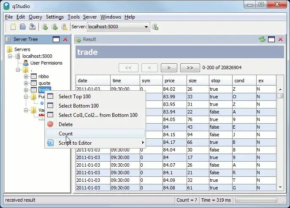290x208 pixels.
Task: Click the result table scrollbar thumb
Action: pos(280,96)
